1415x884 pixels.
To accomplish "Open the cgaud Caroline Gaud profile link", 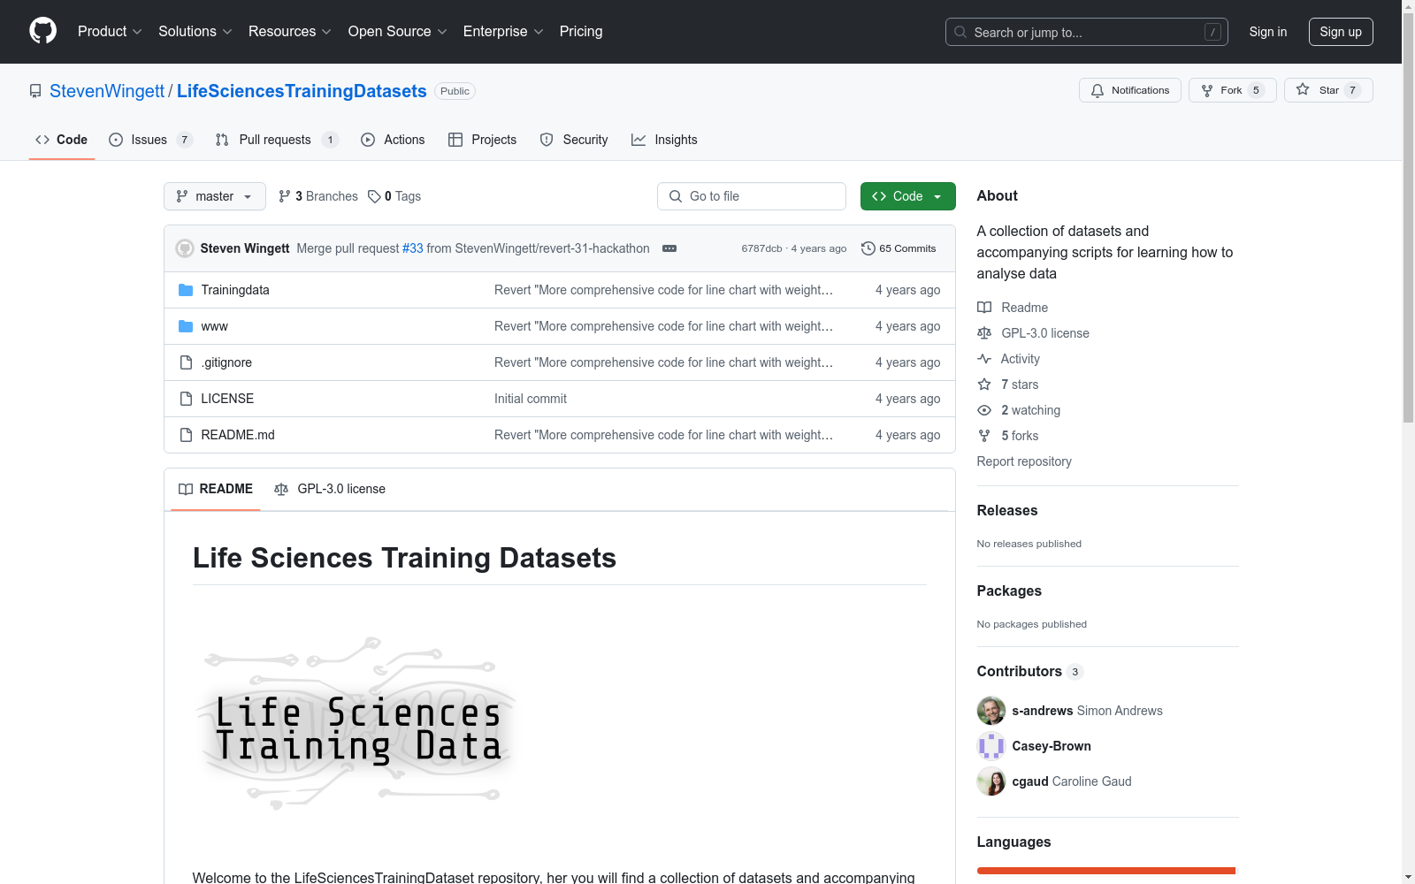I will 1072,781.
